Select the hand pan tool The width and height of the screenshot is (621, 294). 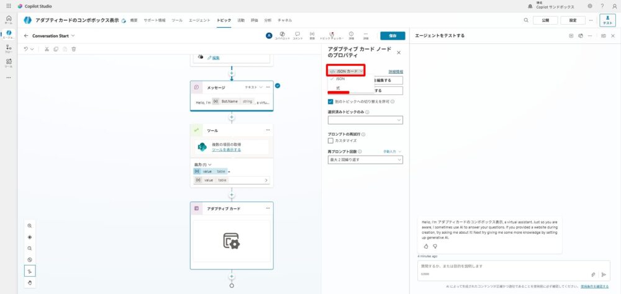click(x=30, y=282)
